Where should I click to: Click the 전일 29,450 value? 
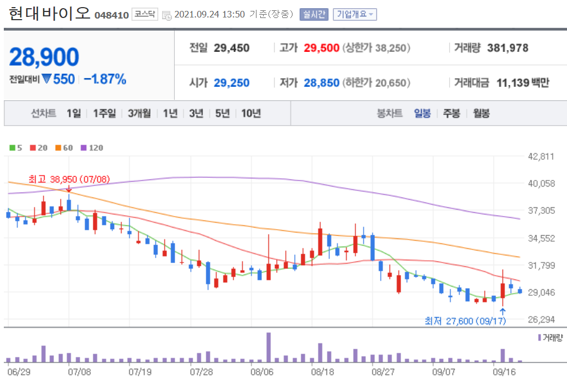click(231, 48)
